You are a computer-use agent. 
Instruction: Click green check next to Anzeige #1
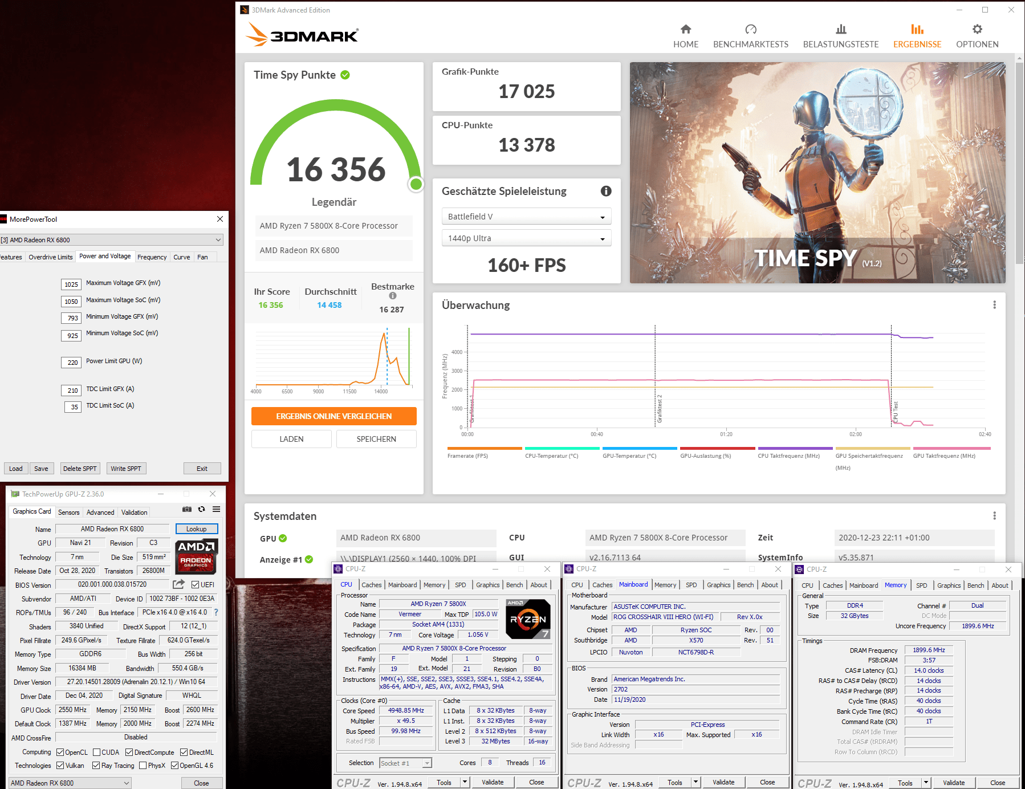tap(309, 559)
